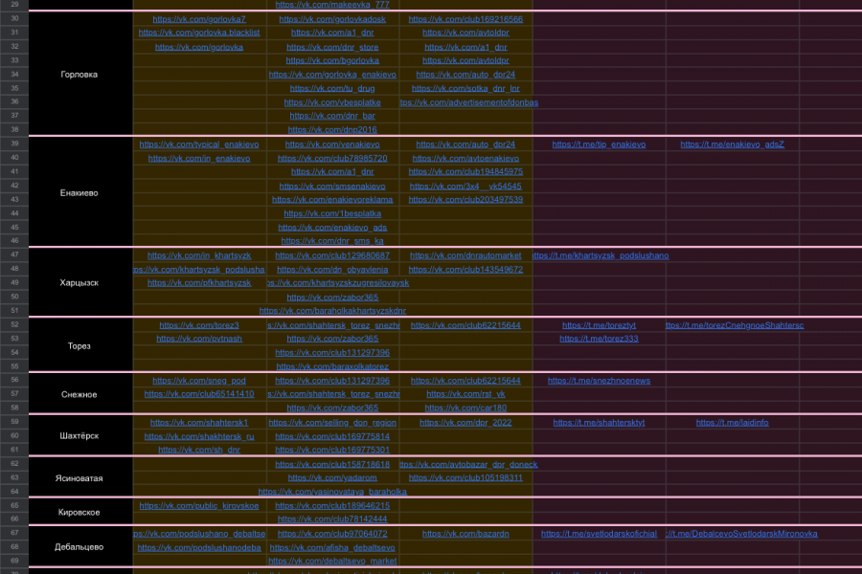Open the vk.com/torez3 link
This screenshot has height=574, width=862.
(199, 325)
